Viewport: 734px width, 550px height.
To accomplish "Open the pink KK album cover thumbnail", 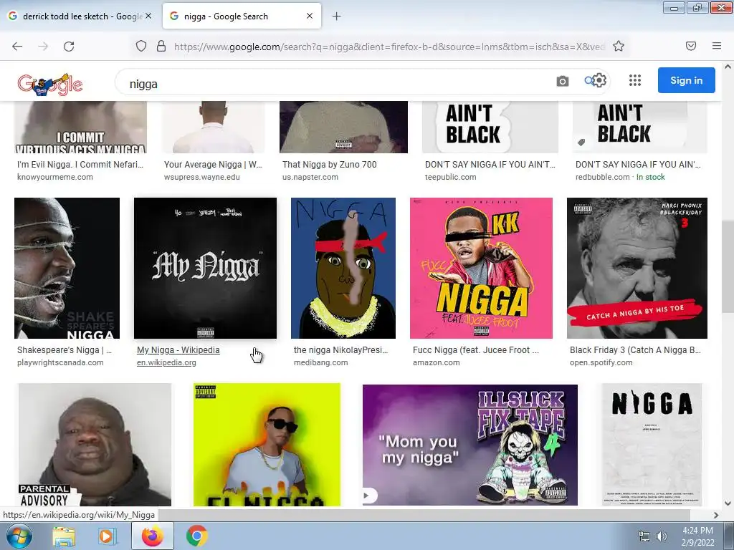I will (x=481, y=268).
